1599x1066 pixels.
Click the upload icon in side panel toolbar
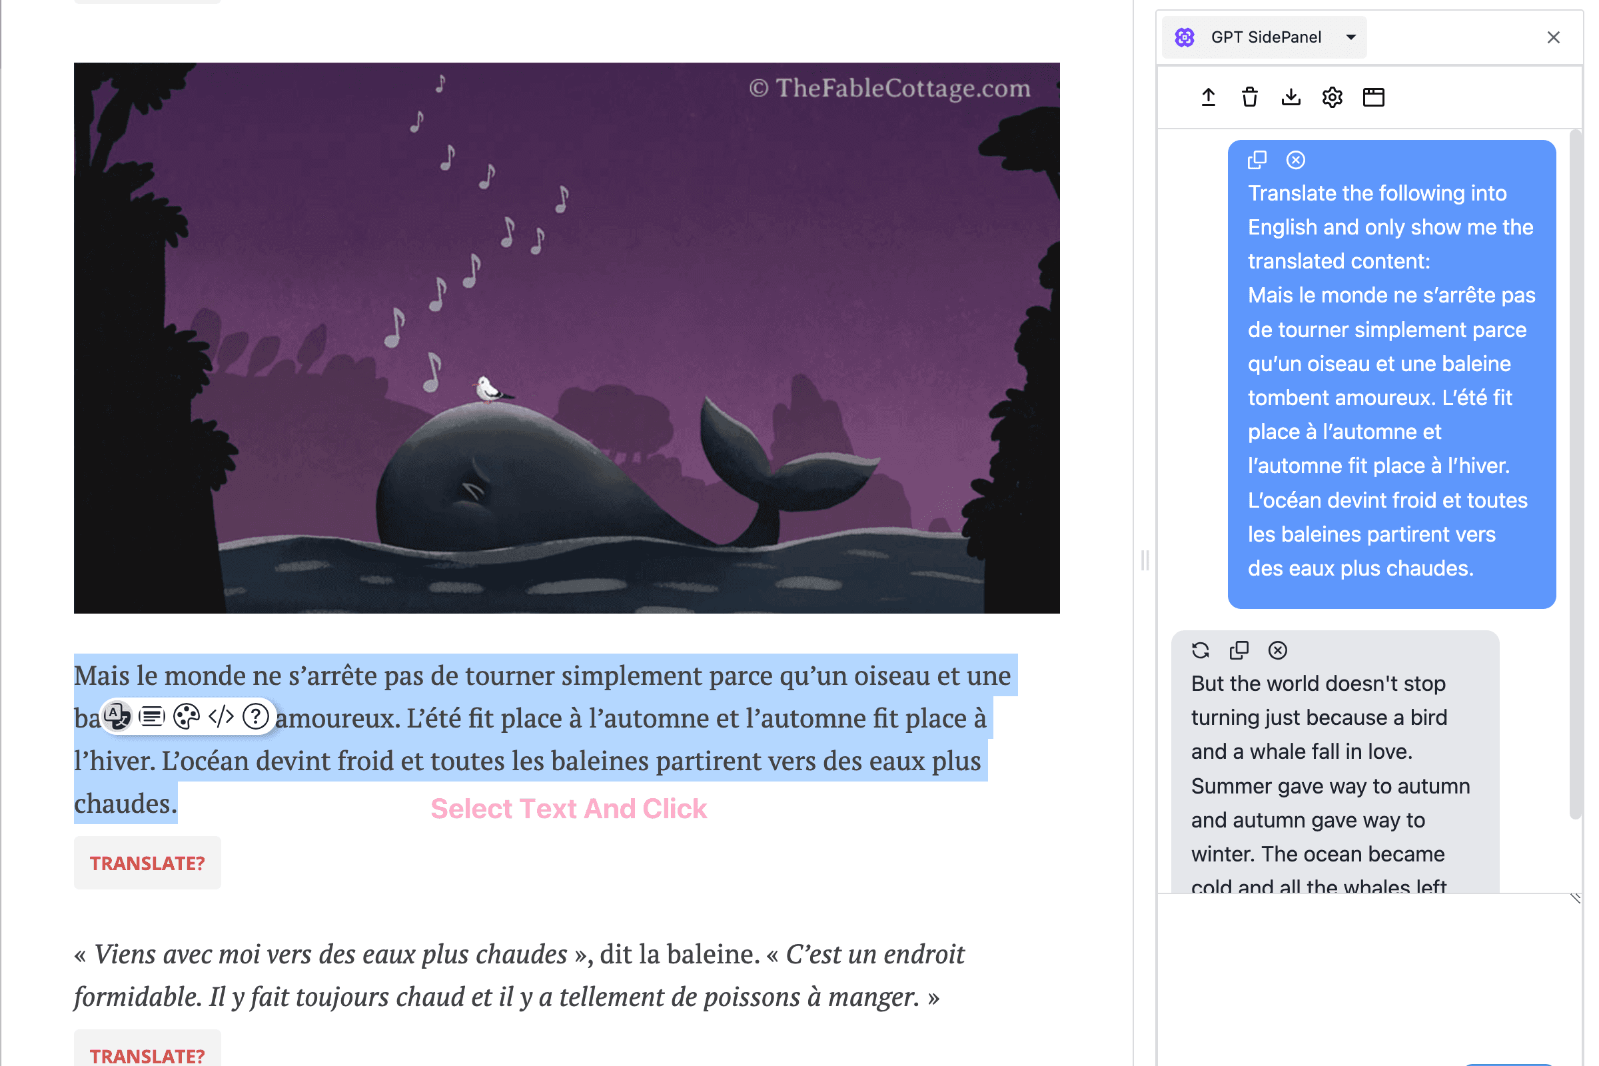click(x=1208, y=97)
